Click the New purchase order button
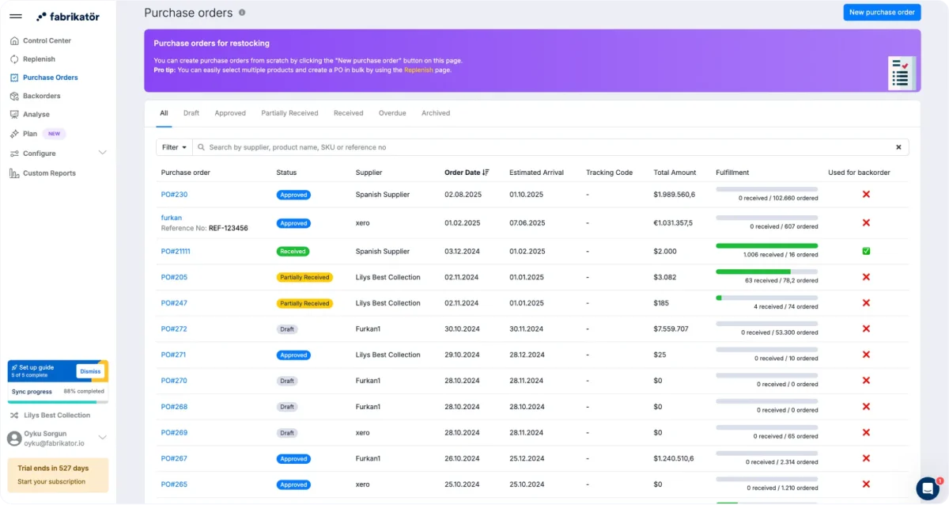The width and height of the screenshot is (949, 505). [882, 12]
